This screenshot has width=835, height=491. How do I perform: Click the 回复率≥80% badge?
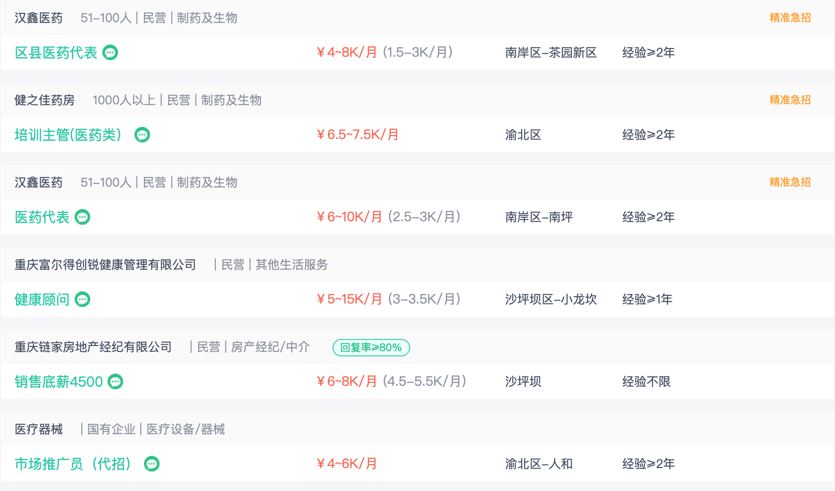[x=371, y=347]
